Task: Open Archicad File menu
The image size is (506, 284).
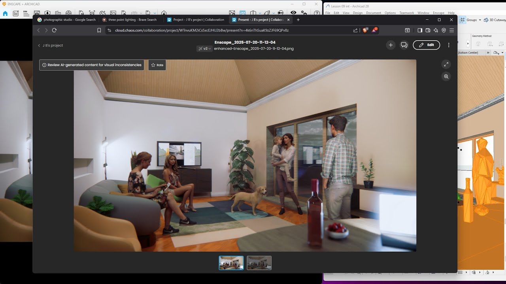Action: click(328, 13)
